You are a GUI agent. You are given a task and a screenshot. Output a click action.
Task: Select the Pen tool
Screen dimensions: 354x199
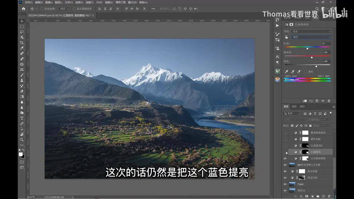22,124
